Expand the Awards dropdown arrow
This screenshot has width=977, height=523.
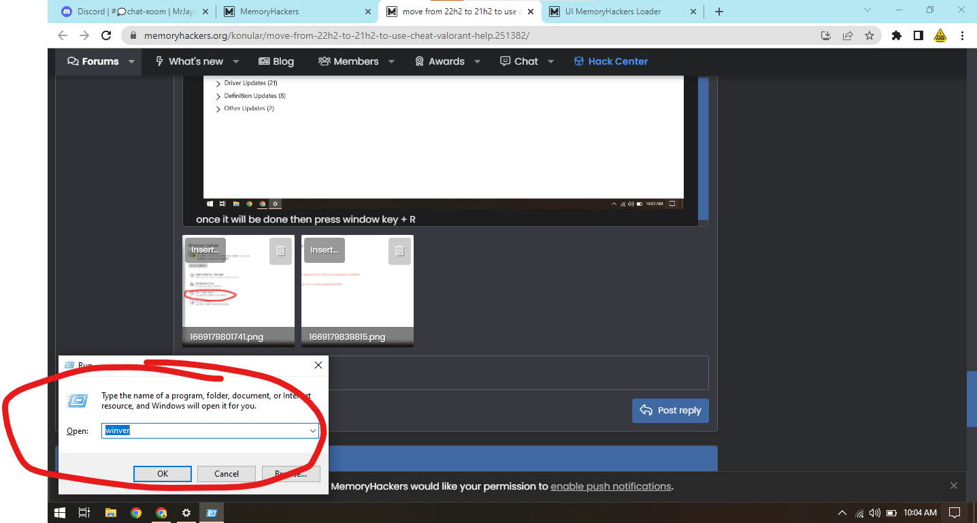click(x=477, y=61)
